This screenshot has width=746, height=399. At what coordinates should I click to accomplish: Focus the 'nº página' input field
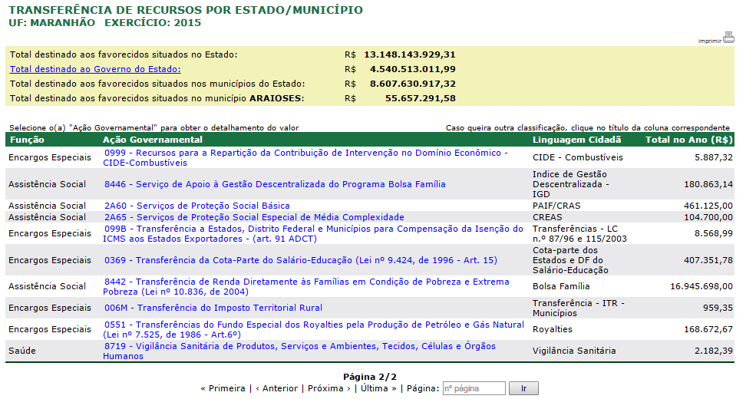474,388
